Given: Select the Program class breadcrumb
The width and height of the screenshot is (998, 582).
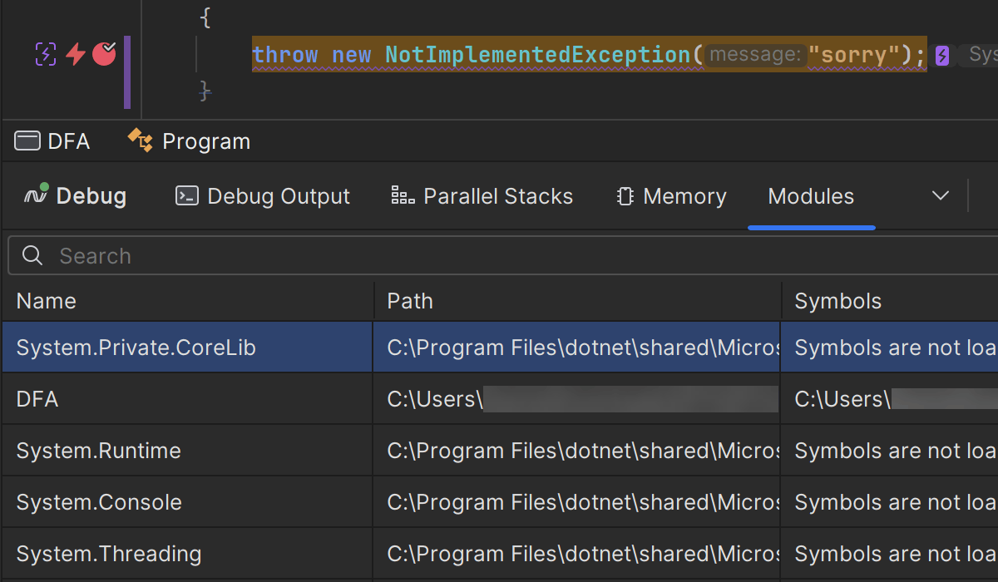Looking at the screenshot, I should pos(190,141).
